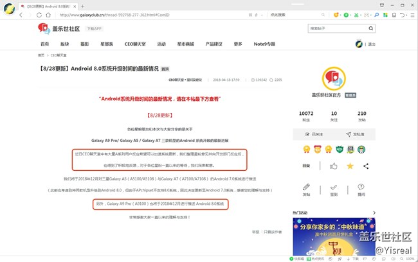Viewport: 418px width, 262px height.
Task: Click the first gold medal badge
Action: click(307, 150)
